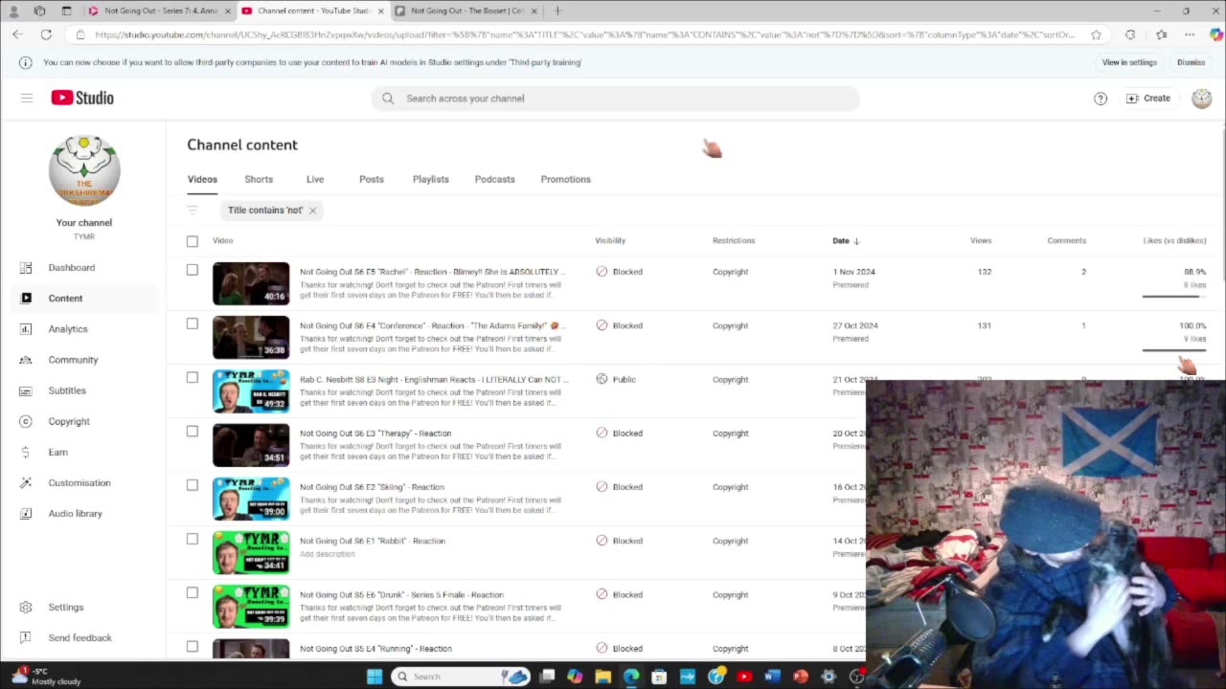
Task: Open thumbnail of S6 E3 'Therapy' video
Action: tap(251, 445)
